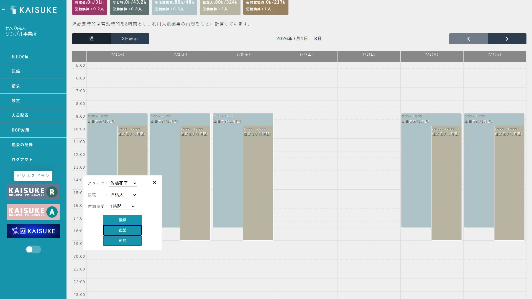Open 人員配置 in the sidebar menu
Screen dimensions: 532x299
33,115
